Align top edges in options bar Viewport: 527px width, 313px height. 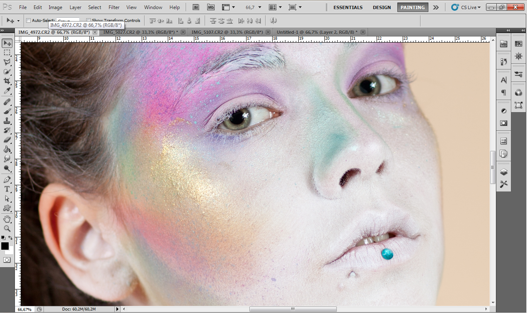152,20
